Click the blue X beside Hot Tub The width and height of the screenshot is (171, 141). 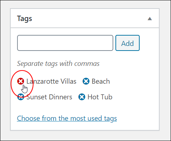[x=82, y=97]
